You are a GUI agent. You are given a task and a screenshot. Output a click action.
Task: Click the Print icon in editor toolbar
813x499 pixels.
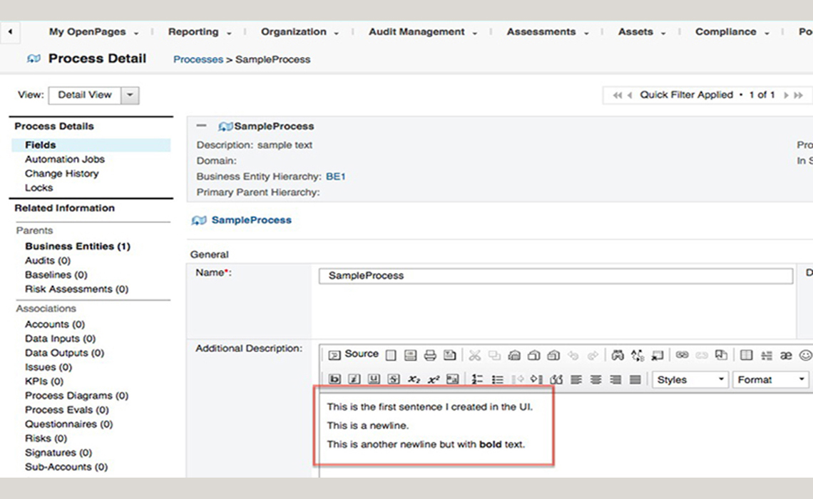point(430,355)
